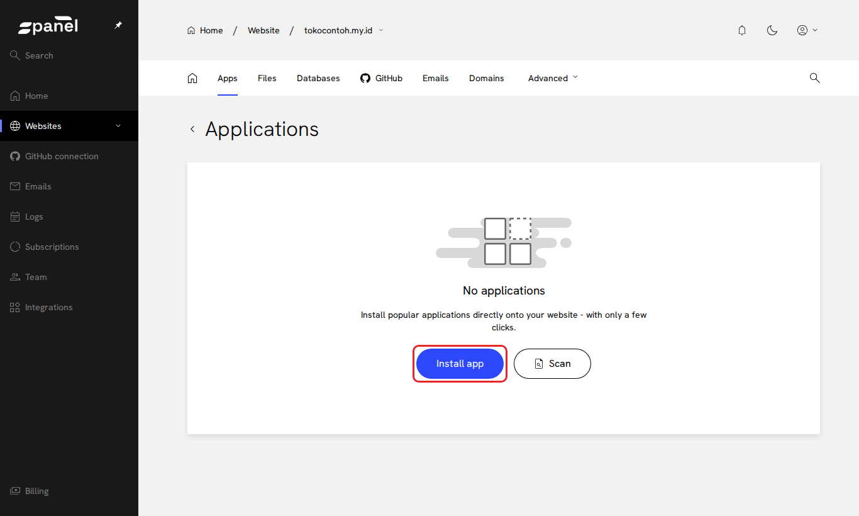Open the user account menu
Screen dimensions: 859x516
[x=807, y=30]
